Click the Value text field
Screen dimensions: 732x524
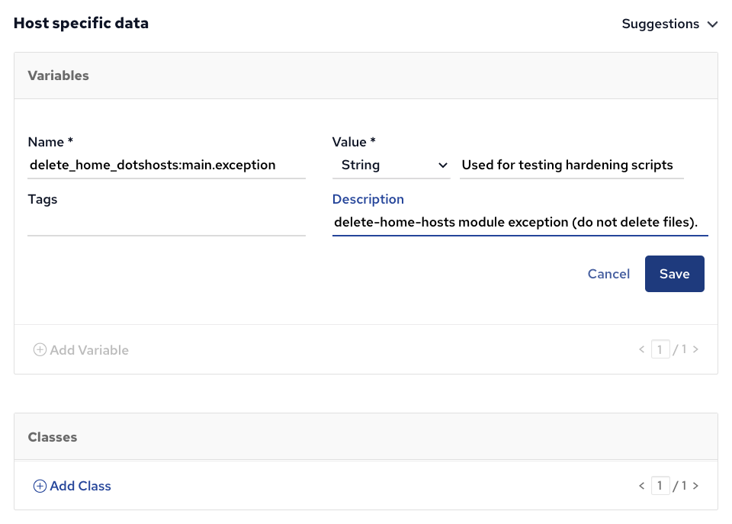coord(571,165)
